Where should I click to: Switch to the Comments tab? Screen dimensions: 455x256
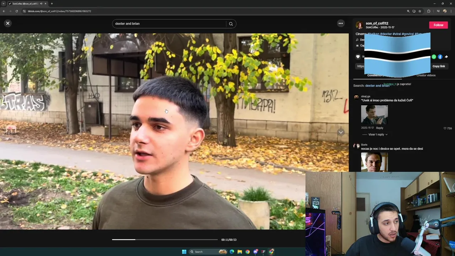pos(375,75)
